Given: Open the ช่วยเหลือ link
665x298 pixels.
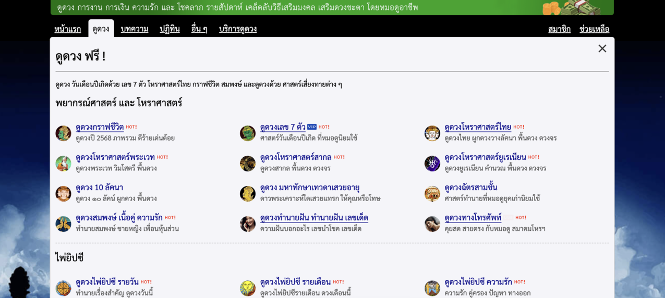Looking at the screenshot, I should pos(594,29).
